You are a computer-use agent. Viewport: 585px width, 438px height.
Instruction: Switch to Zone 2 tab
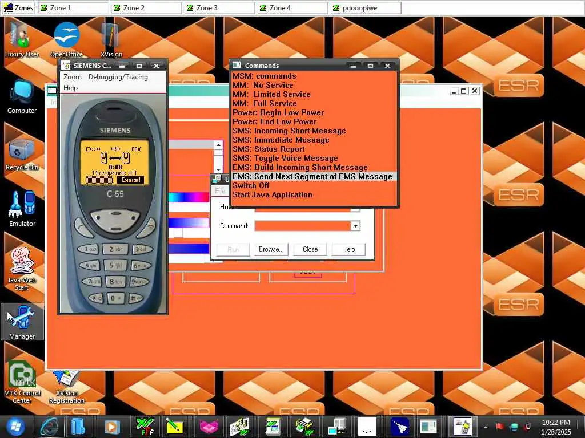pos(146,8)
